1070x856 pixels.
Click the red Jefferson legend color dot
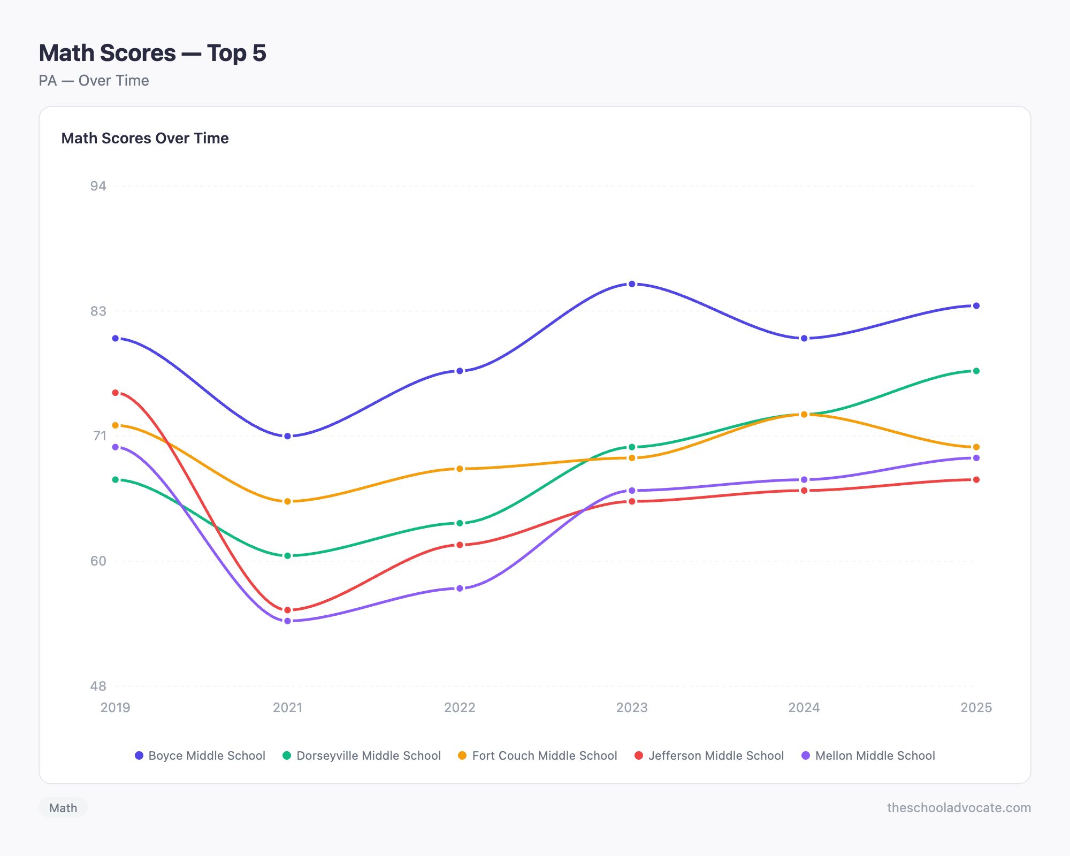(639, 755)
